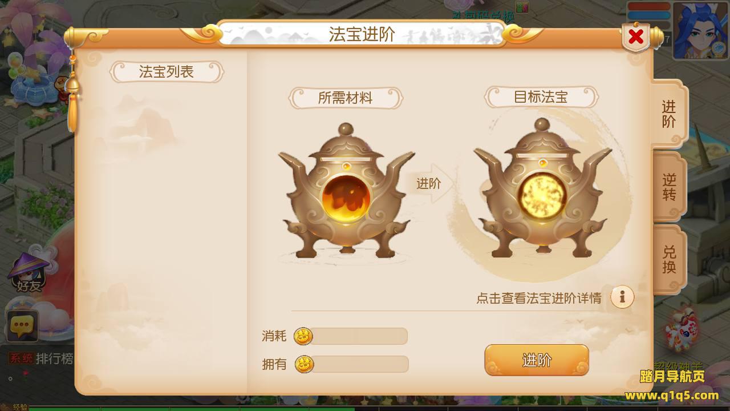Click the 消耗 cost field
This screenshot has height=411, width=730.
click(358, 336)
